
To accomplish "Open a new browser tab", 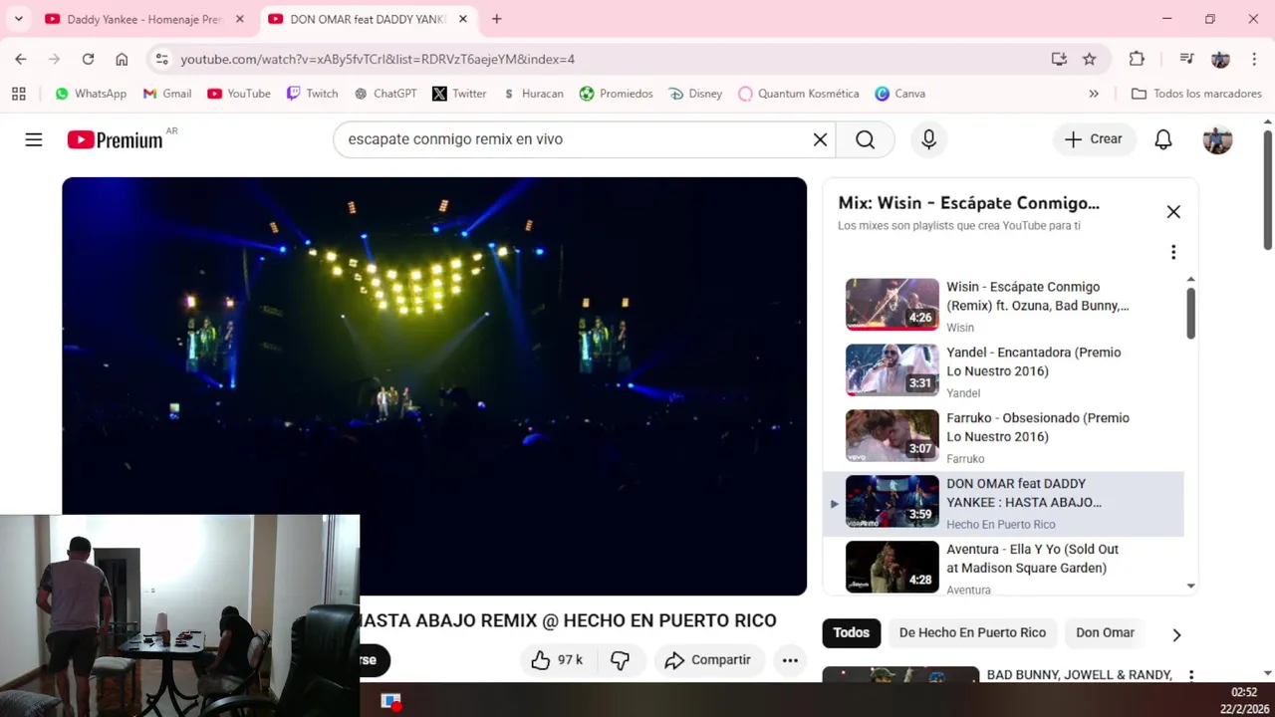I will [496, 19].
